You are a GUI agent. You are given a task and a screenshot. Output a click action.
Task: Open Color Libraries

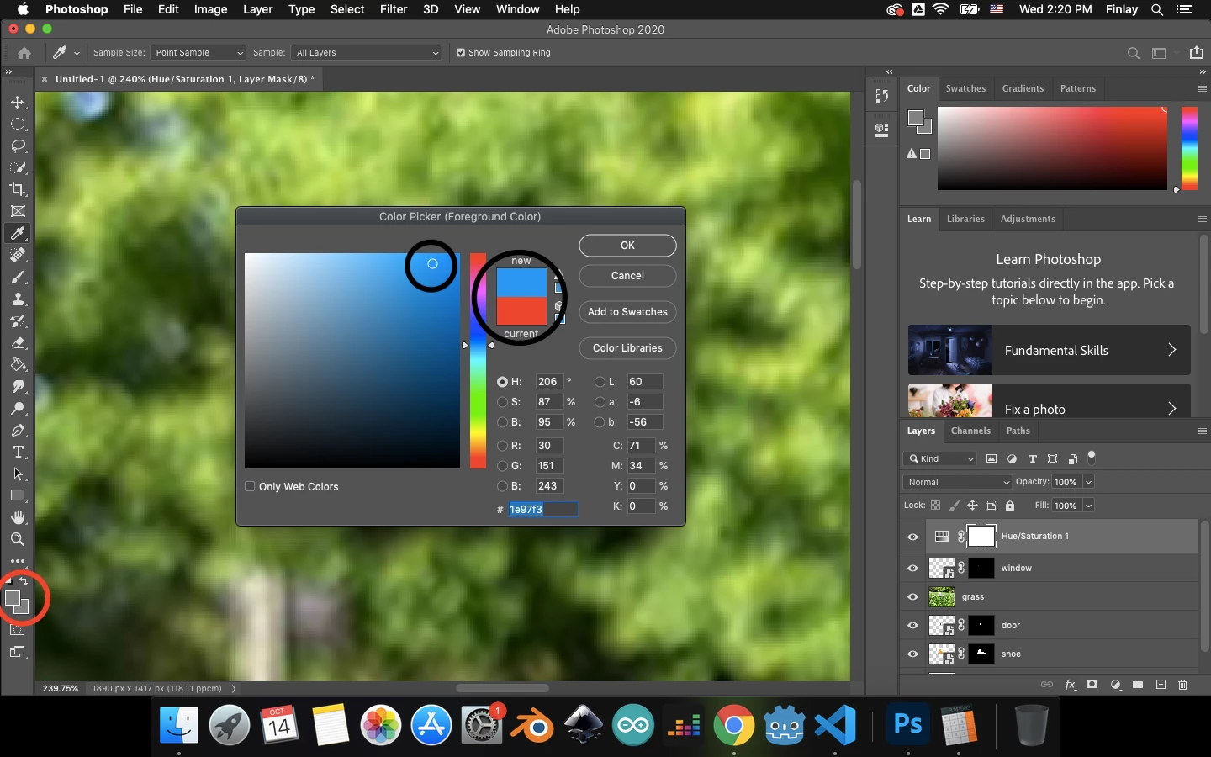(627, 348)
